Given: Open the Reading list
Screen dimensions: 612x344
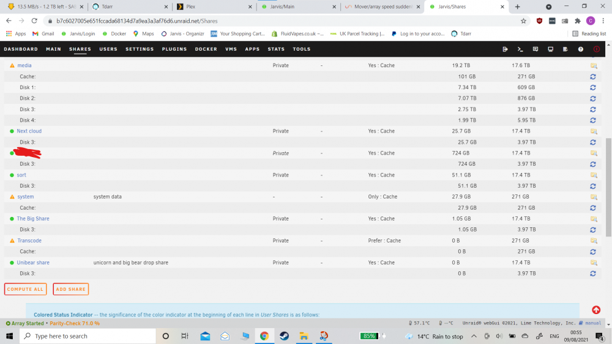Looking at the screenshot, I should (x=589, y=34).
